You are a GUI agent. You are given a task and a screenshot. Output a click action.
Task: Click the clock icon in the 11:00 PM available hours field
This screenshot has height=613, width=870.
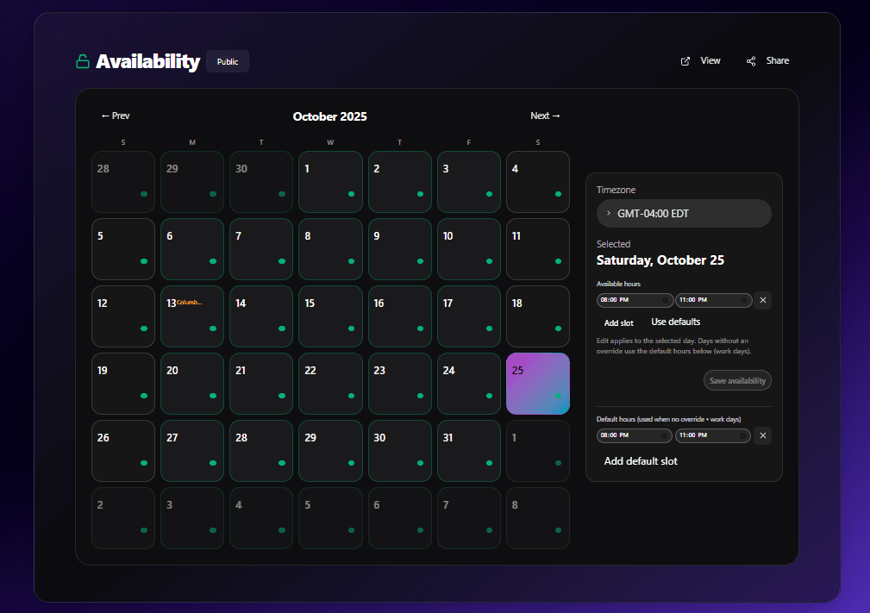[742, 300]
